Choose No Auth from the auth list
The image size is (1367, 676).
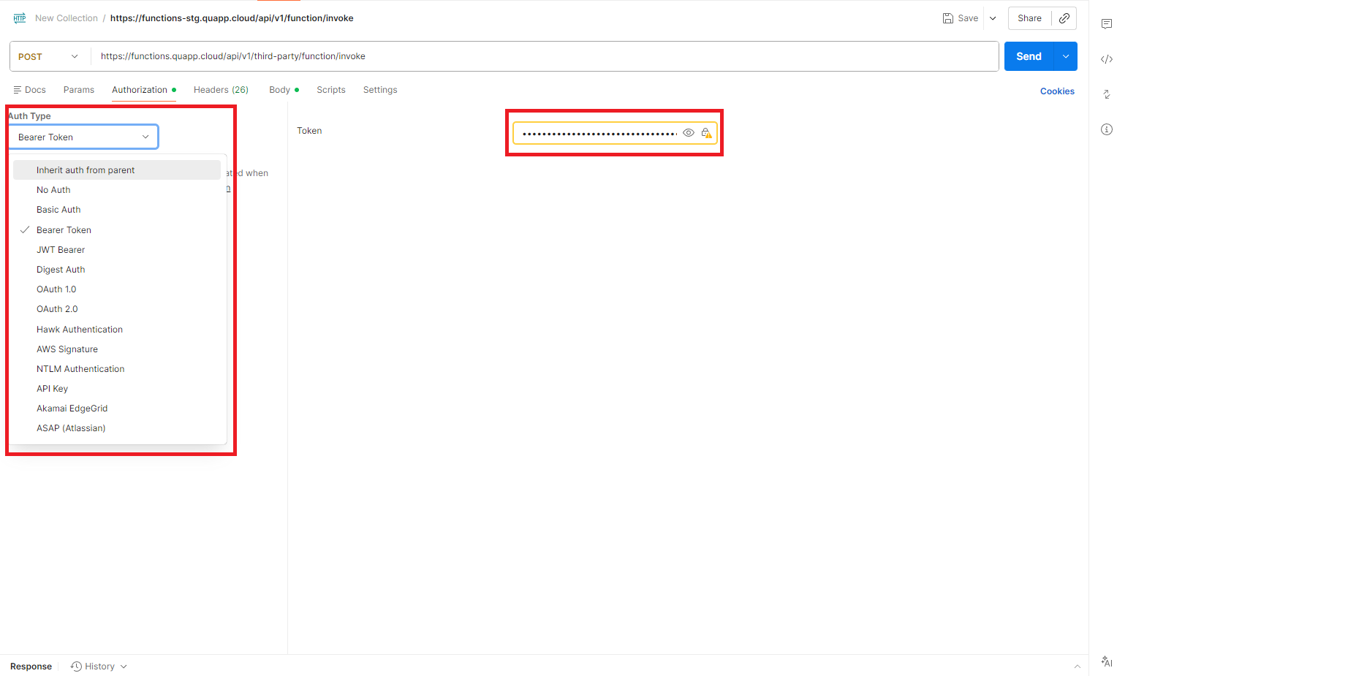53,189
